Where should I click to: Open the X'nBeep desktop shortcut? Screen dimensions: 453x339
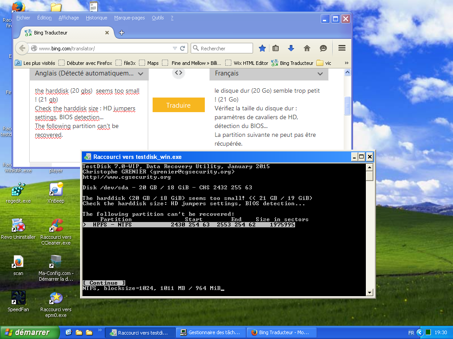pos(56,193)
